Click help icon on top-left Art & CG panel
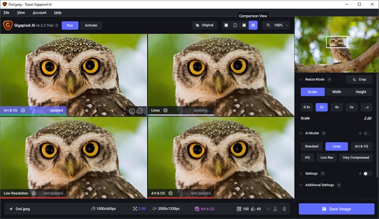 (x=23, y=110)
